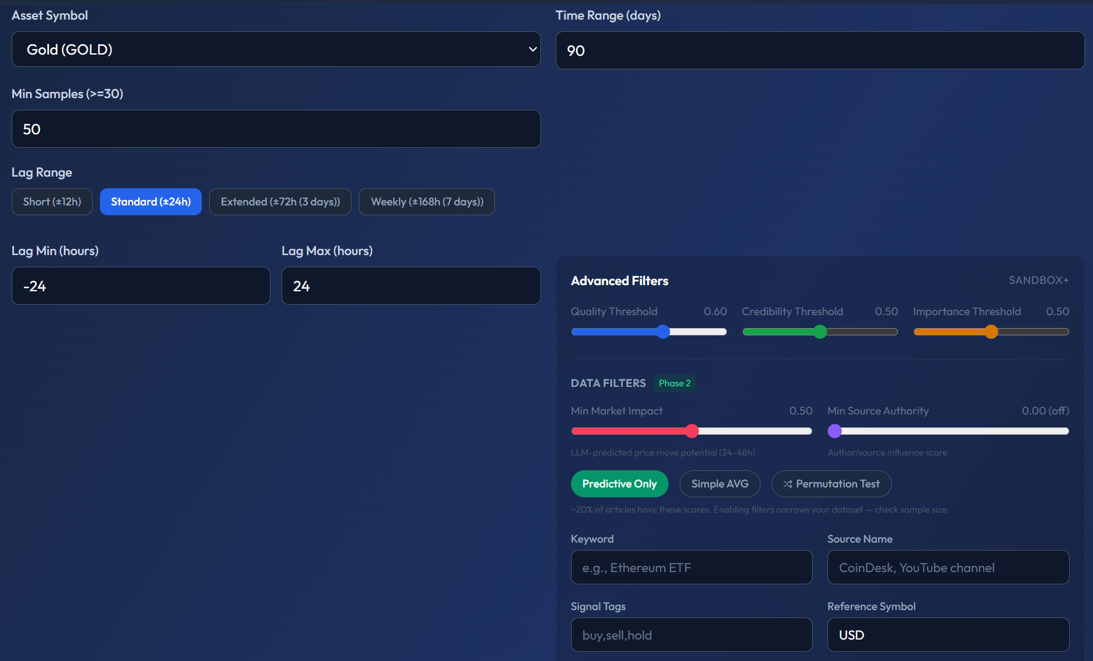This screenshot has width=1093, height=661.
Task: Click the Min Samples input field
Action: (x=275, y=129)
